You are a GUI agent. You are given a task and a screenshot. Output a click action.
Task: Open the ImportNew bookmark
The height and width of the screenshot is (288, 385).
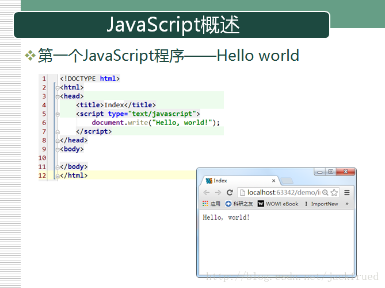pyautogui.click(x=321, y=204)
